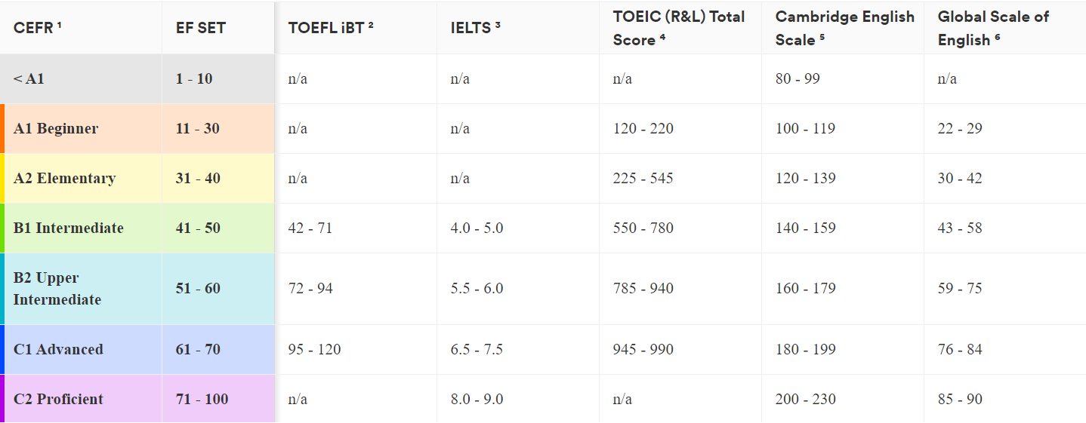Select IELTS band 8.0 - 9.0

coord(477,400)
